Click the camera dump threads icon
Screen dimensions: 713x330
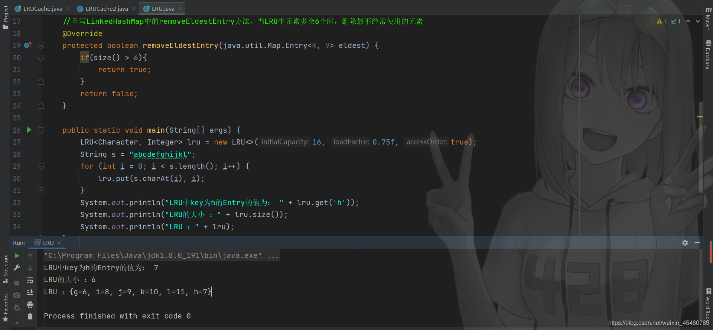pos(17,295)
